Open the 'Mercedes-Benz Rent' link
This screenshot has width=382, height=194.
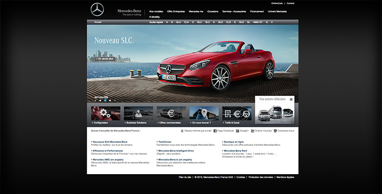click(x=235, y=151)
